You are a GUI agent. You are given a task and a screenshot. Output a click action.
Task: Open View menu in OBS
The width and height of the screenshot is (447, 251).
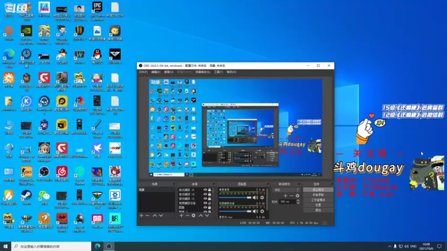(x=169, y=72)
